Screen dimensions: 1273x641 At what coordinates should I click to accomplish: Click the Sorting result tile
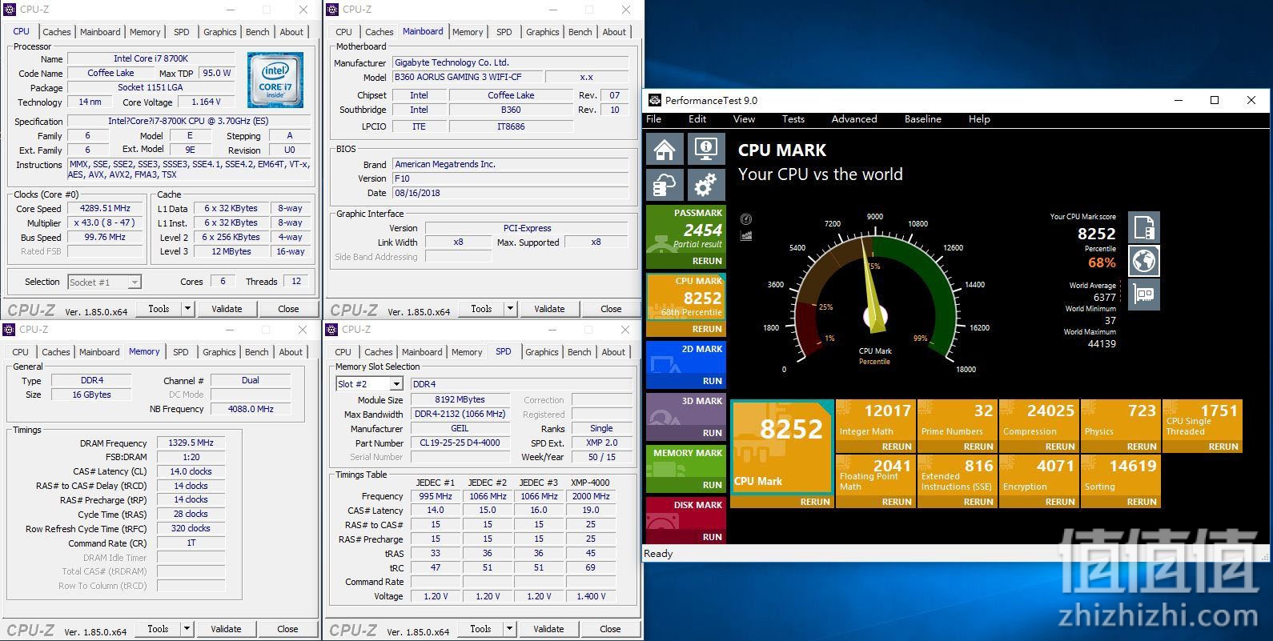(1121, 482)
